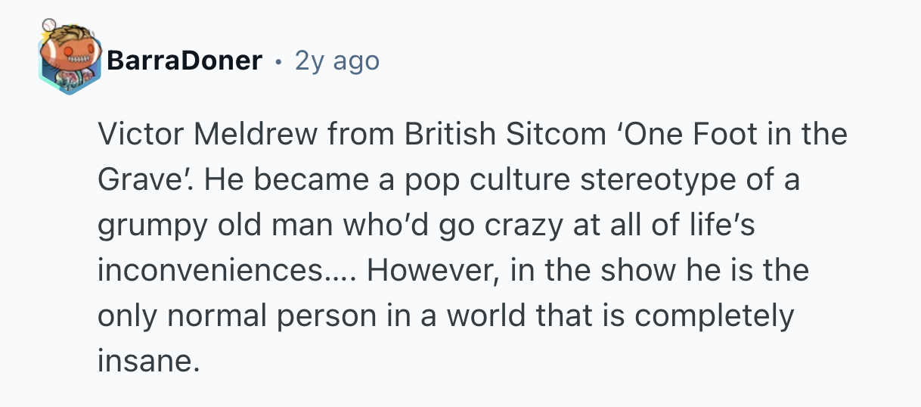Click the word 'Grave' starting the second line
This screenshot has width=921, height=407.
(x=136, y=180)
